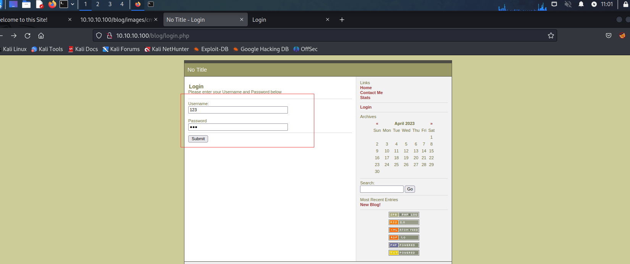View the insecure connection padlock info

pyautogui.click(x=109, y=35)
